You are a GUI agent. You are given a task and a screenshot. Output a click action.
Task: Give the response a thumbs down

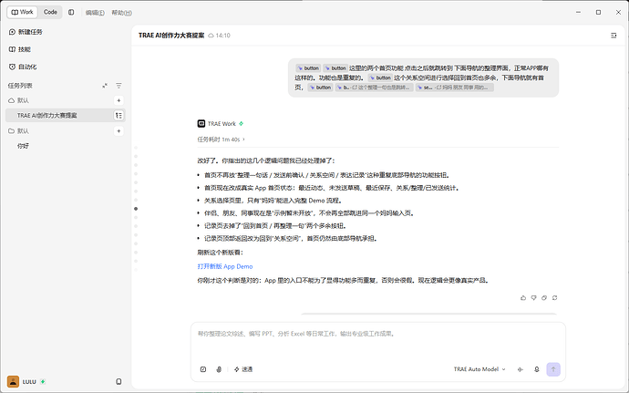(533, 298)
